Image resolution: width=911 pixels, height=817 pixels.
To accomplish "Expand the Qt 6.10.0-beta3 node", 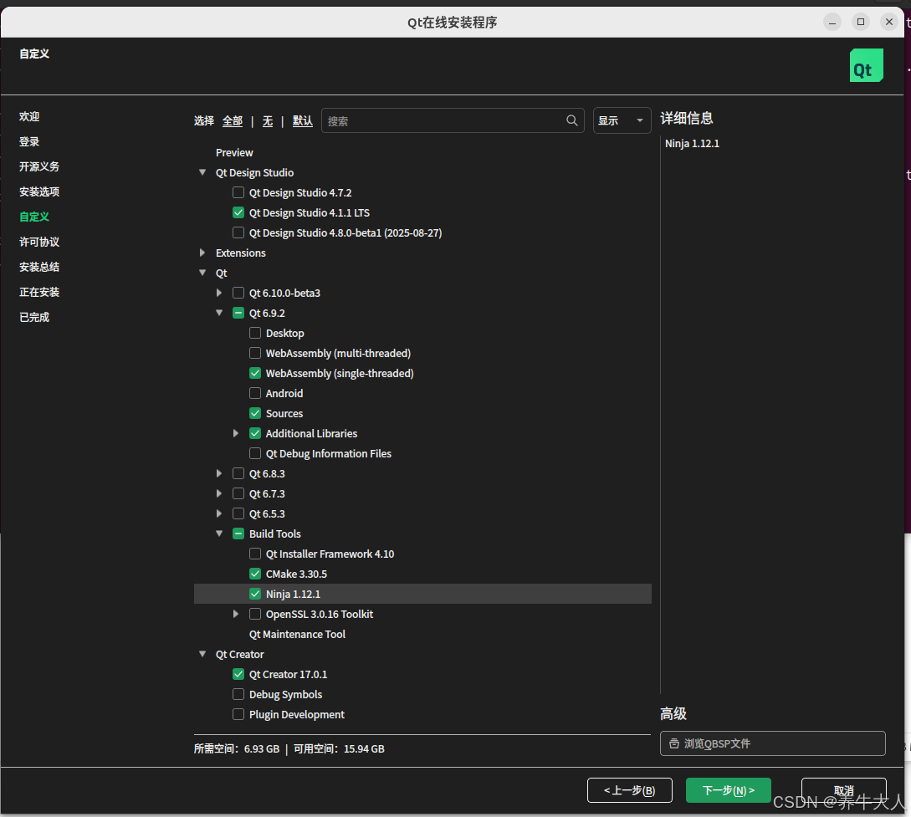I will coord(219,293).
